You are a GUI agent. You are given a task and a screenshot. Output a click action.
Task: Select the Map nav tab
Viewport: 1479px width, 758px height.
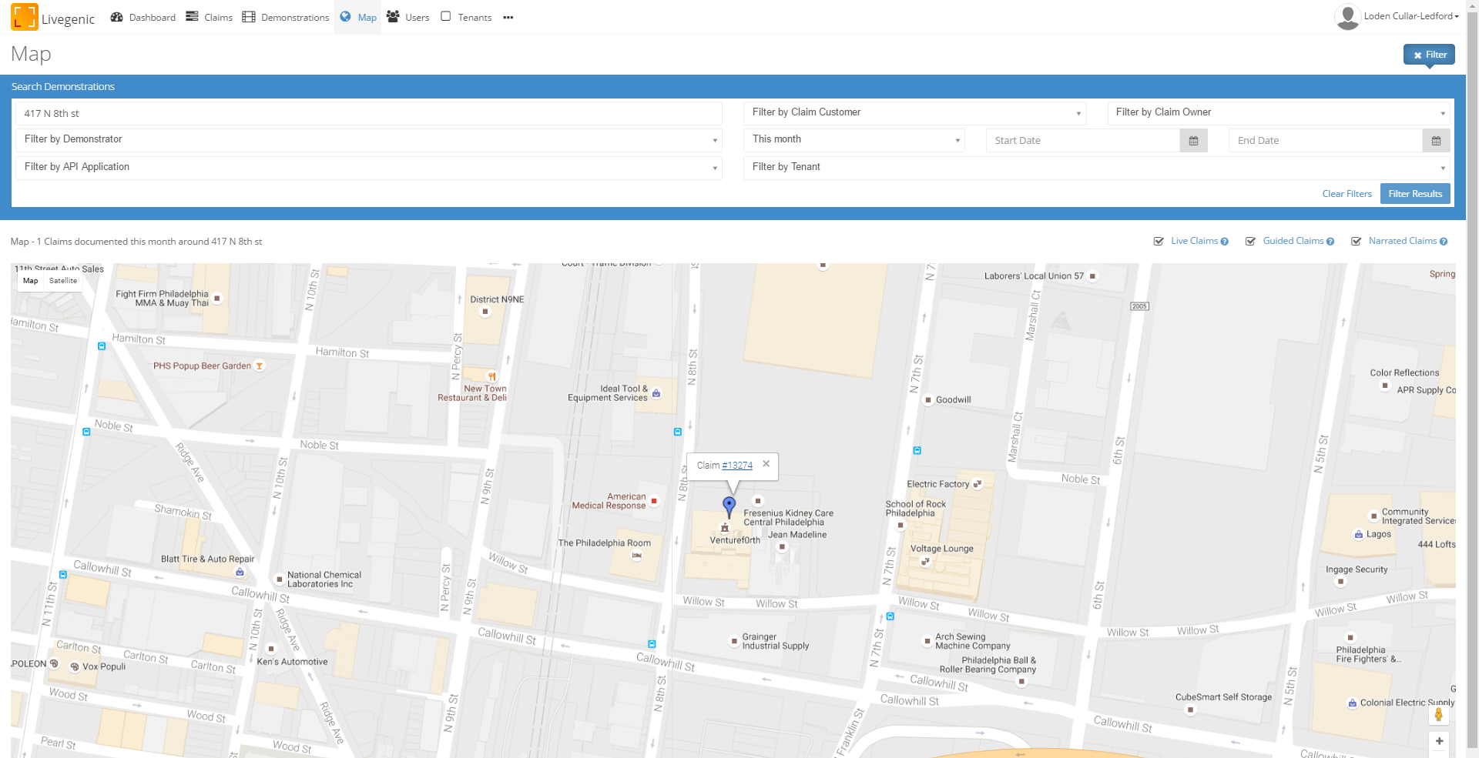[358, 17]
